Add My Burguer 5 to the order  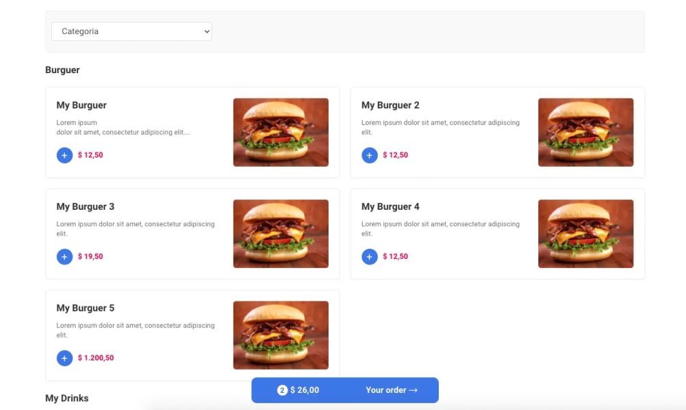[64, 357]
